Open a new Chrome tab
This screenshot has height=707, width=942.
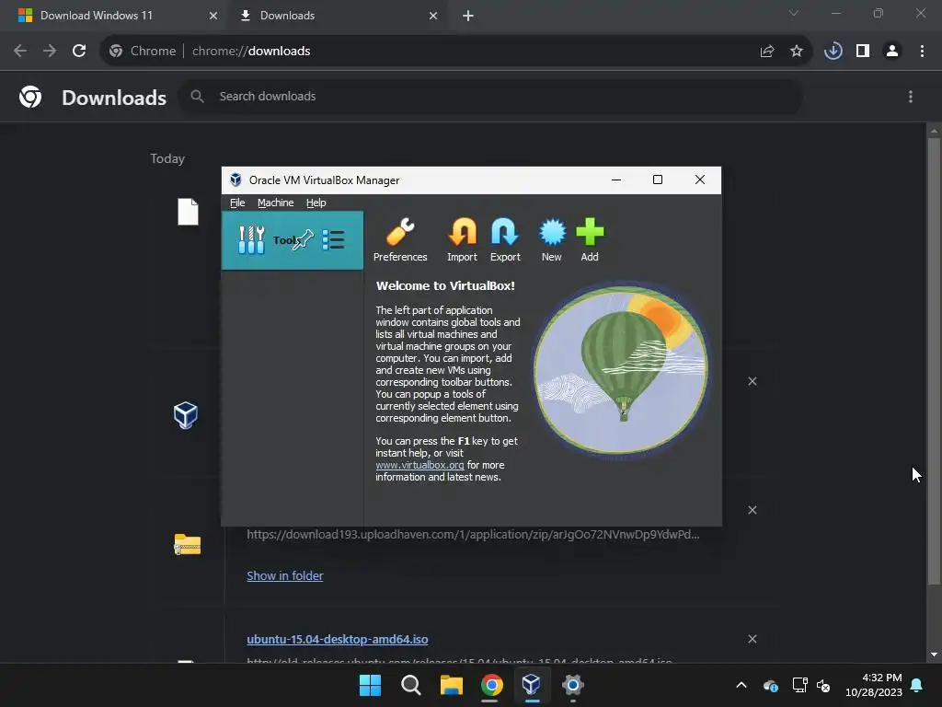tap(468, 16)
